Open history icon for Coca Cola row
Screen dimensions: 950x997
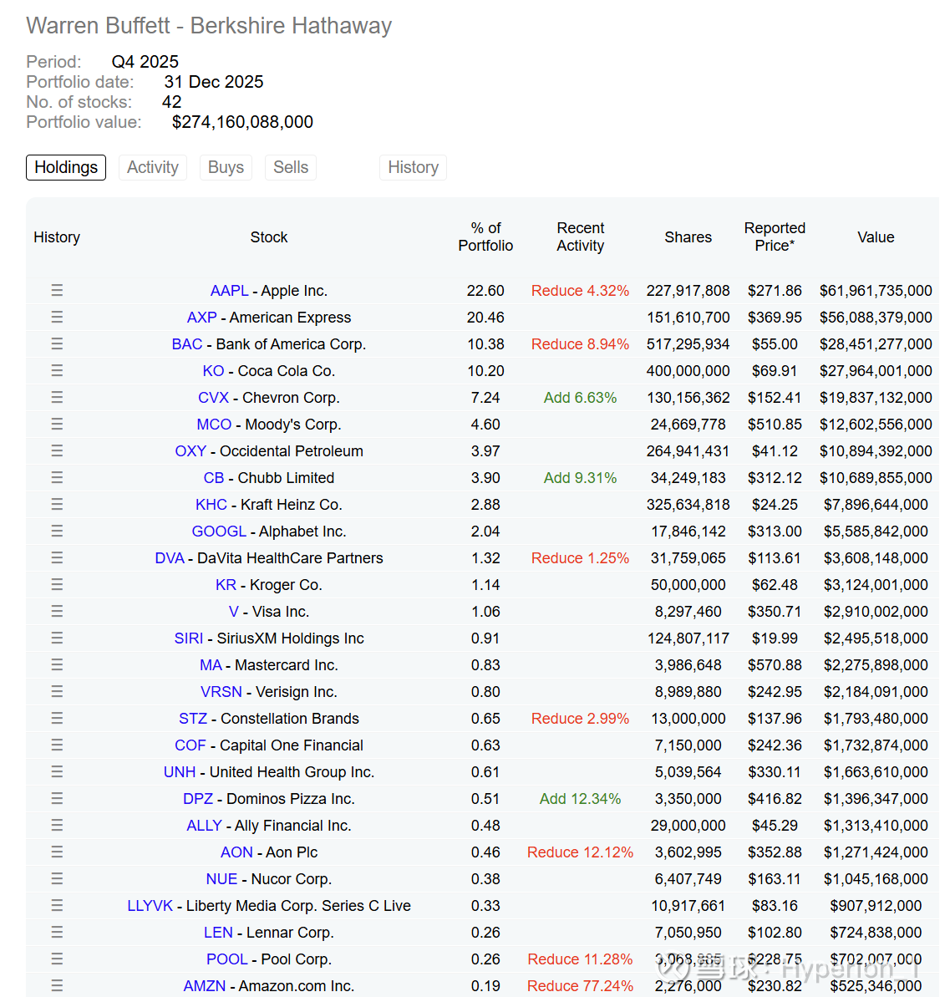57,370
